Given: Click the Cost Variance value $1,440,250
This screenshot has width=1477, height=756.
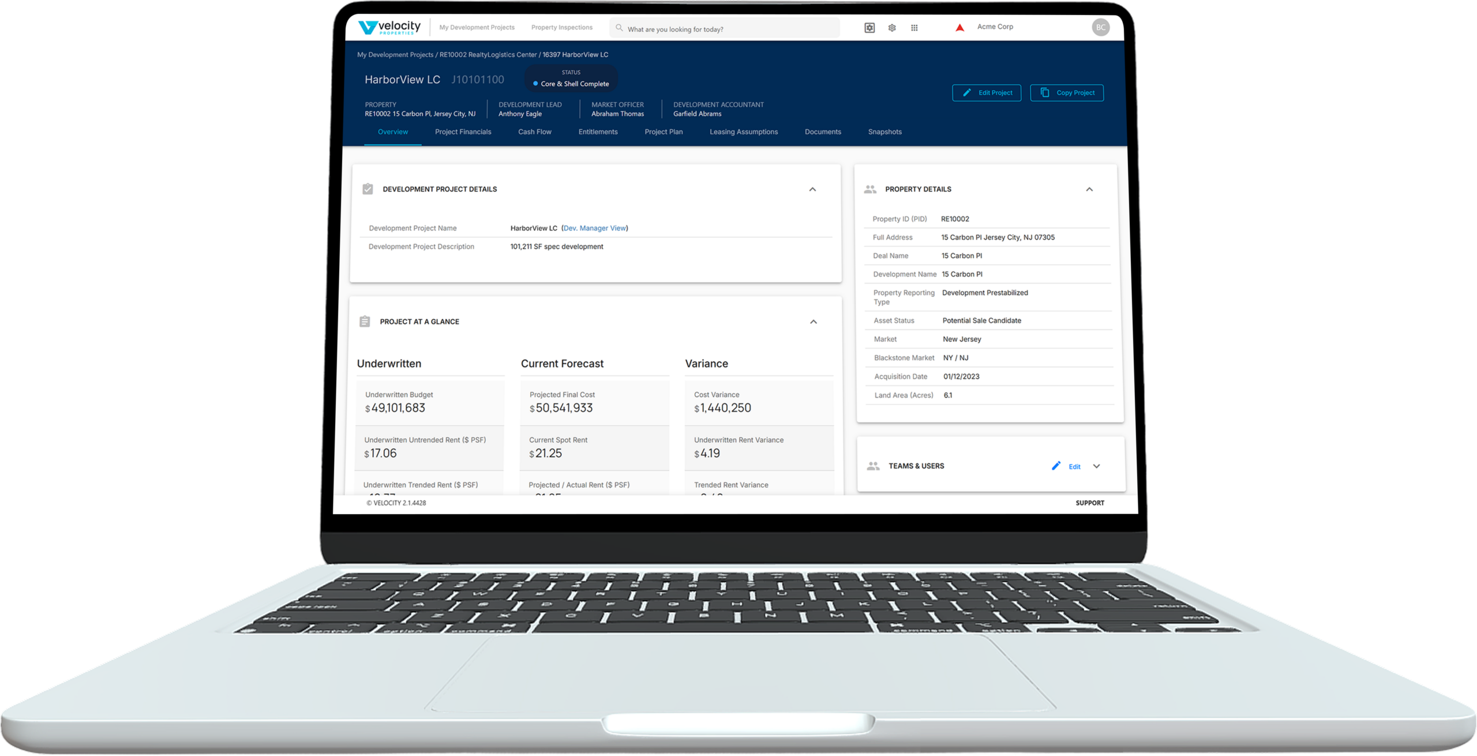Looking at the screenshot, I should tap(722, 408).
